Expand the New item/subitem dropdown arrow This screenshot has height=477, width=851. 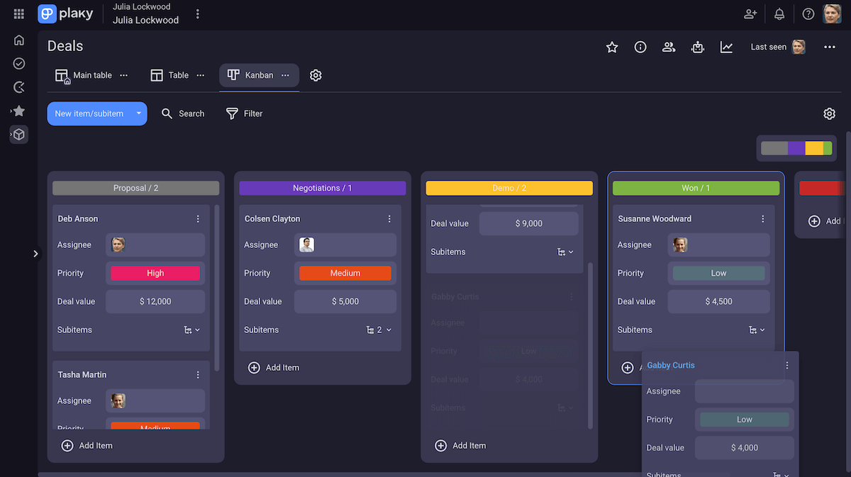tap(139, 113)
